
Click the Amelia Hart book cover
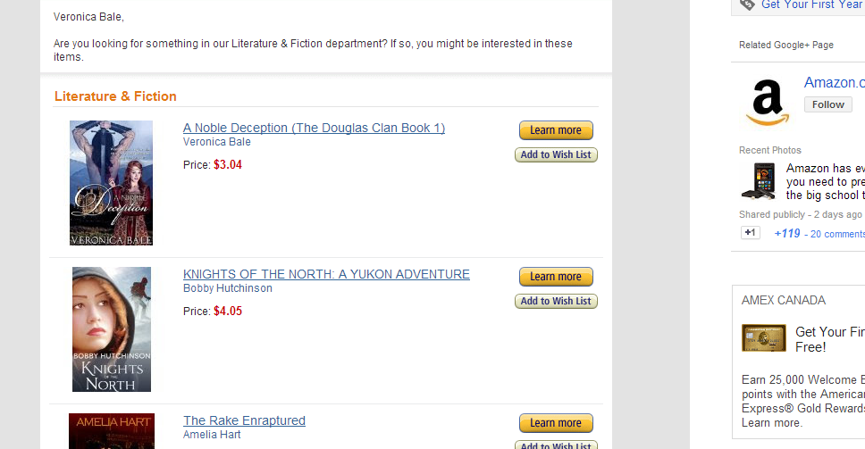click(x=112, y=431)
